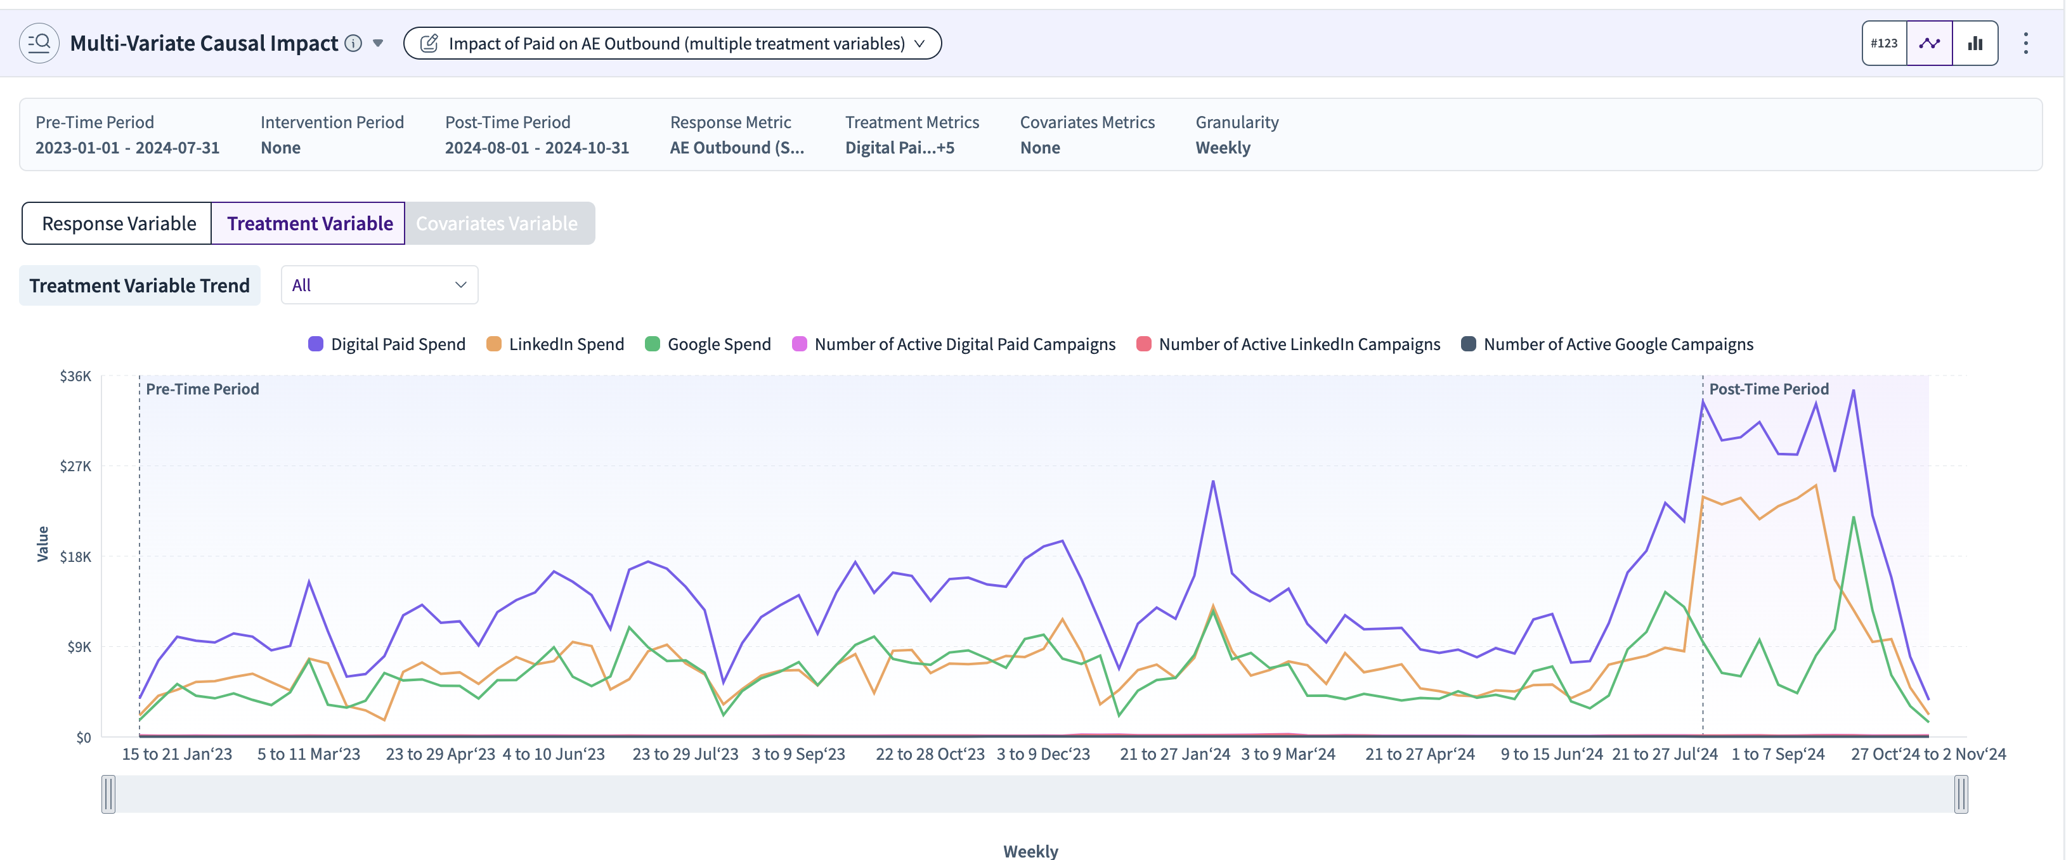Select the line chart view icon
The height and width of the screenshot is (860, 2066).
[x=1929, y=43]
